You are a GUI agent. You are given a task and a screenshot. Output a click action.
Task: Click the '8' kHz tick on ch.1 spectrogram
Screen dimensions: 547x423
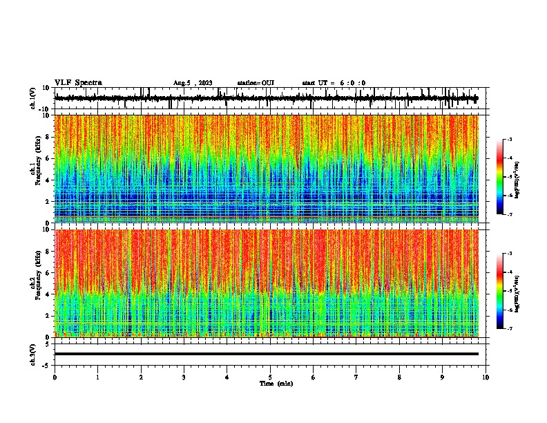(x=48, y=137)
